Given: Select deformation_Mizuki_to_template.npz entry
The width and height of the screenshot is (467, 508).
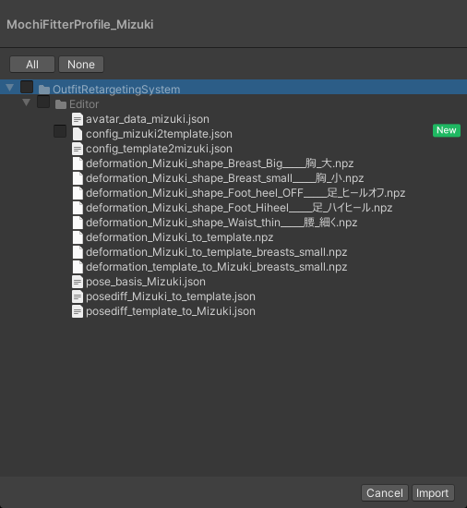Looking at the screenshot, I should [179, 237].
